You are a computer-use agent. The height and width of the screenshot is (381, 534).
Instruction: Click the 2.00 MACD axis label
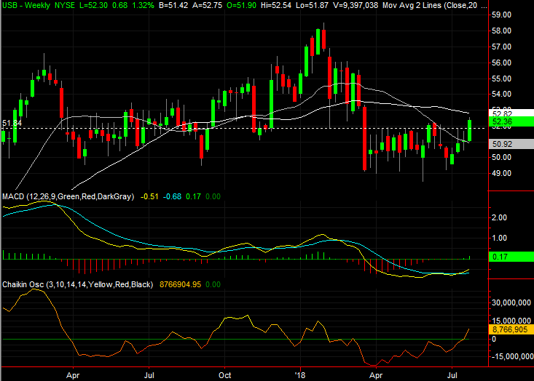click(499, 217)
